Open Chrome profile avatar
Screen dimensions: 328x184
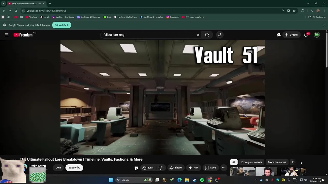[x=318, y=11]
